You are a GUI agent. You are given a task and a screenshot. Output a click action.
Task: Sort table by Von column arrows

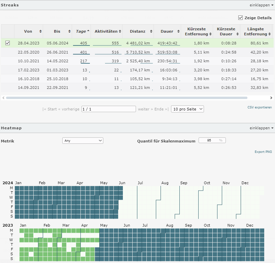(41, 31)
